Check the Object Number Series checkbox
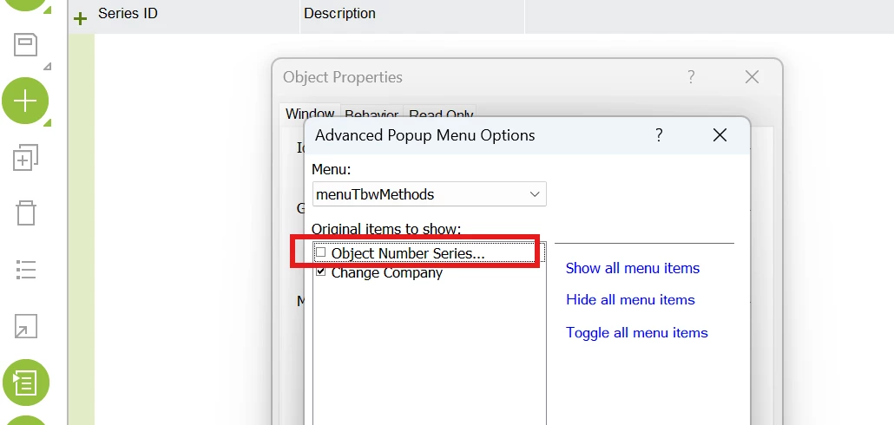The height and width of the screenshot is (425, 894). click(321, 252)
